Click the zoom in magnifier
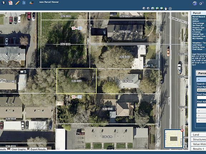 [144, 9]
